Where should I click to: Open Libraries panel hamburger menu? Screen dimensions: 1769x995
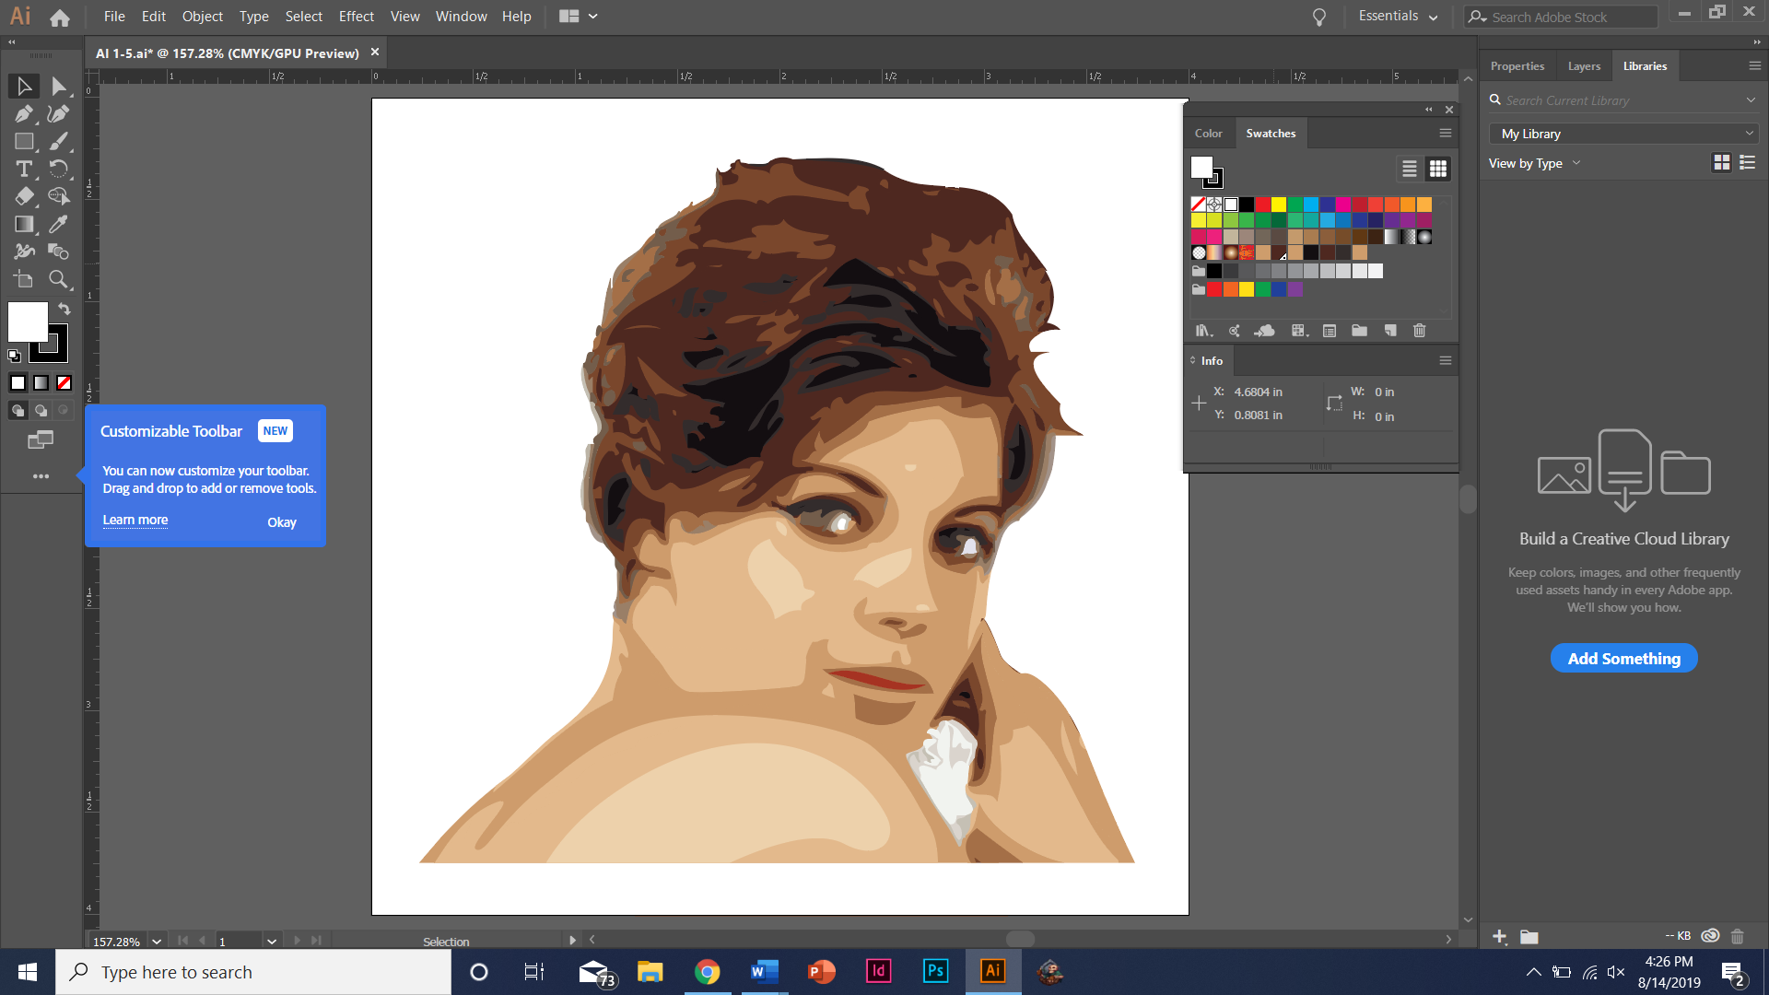tap(1755, 66)
